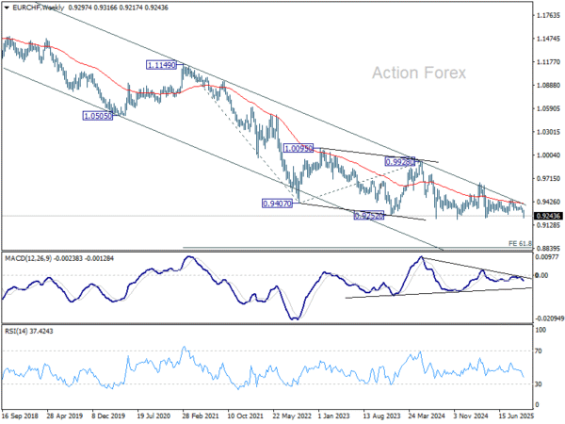565x424 pixels.
Task: Click the RSI 30 level axis label
Action: click(540, 383)
